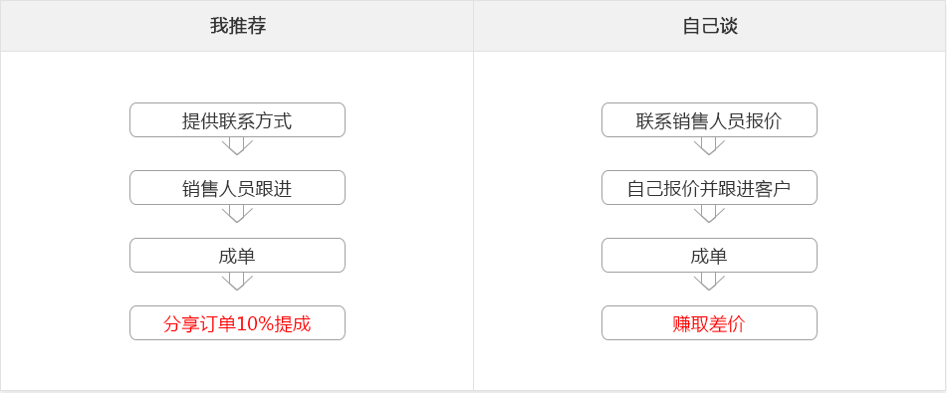Click the 自己谈 header text
Viewport: 947px width, 393px height.
[x=710, y=26]
